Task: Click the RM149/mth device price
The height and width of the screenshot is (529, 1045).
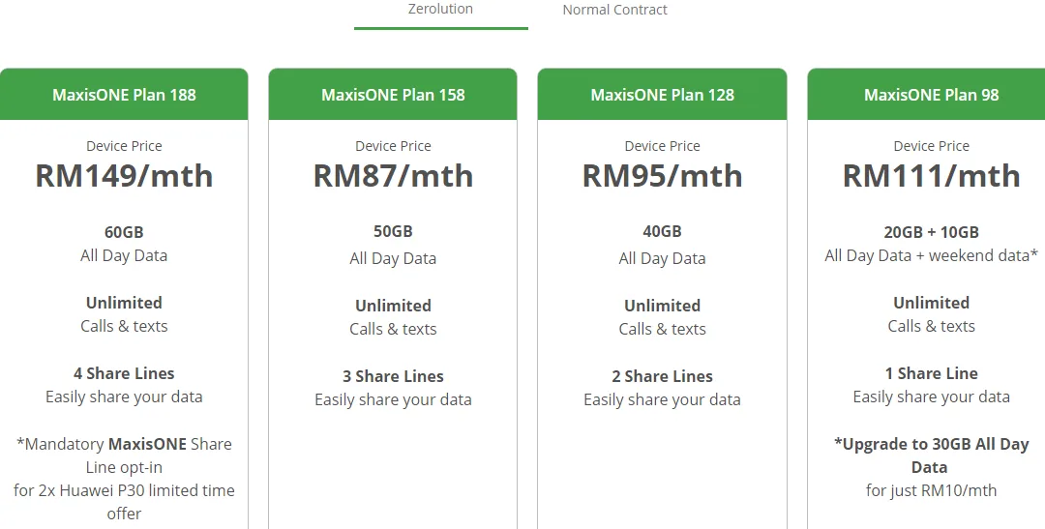Action: point(124,176)
